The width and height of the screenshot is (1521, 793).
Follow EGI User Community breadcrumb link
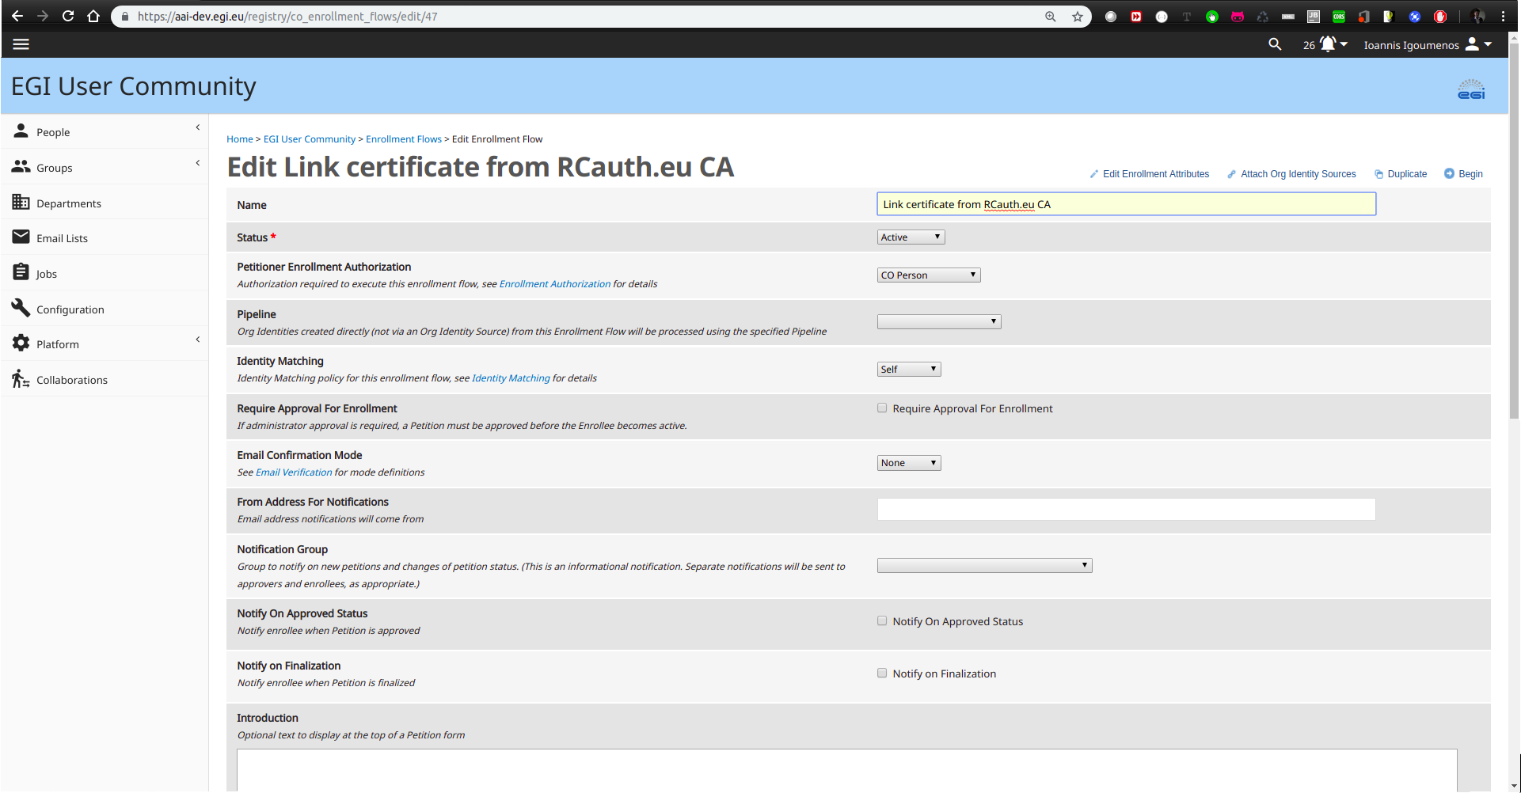[x=310, y=139]
